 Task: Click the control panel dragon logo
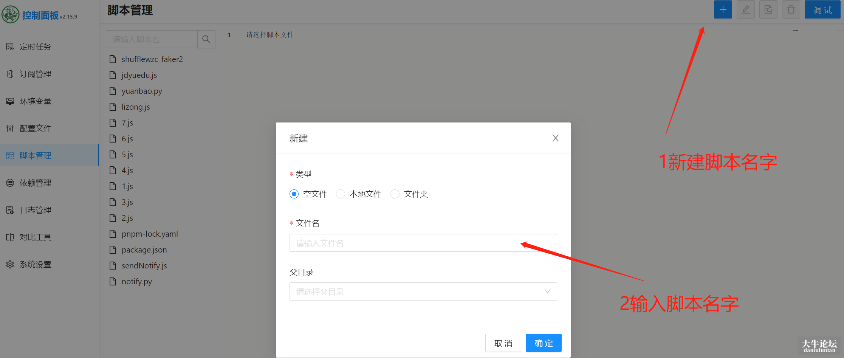pyautogui.click(x=11, y=15)
